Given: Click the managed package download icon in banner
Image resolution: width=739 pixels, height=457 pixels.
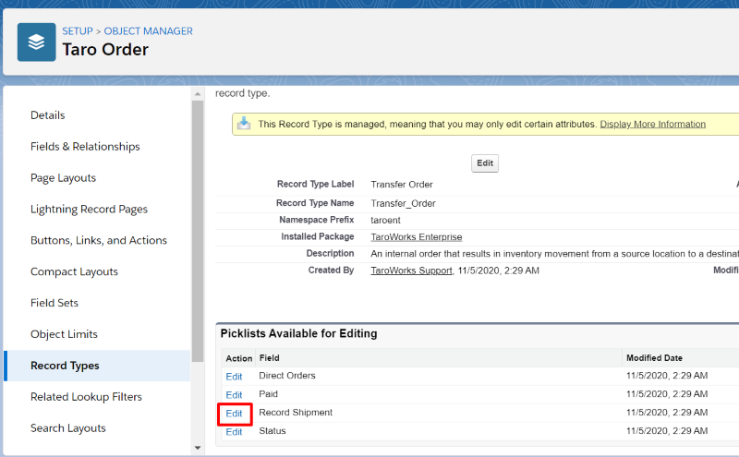Looking at the screenshot, I should pos(244,124).
